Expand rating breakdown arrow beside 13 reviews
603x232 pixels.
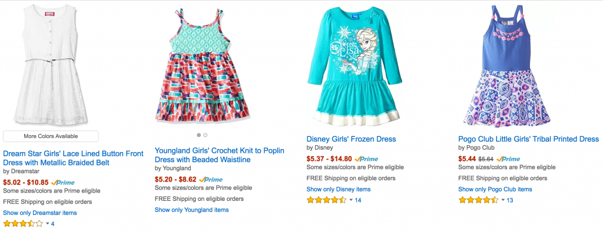point(503,200)
